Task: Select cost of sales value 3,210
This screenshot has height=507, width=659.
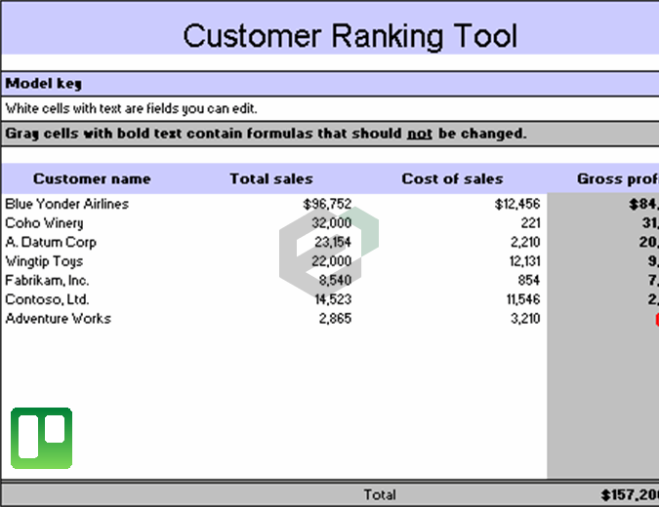Action: (525, 319)
